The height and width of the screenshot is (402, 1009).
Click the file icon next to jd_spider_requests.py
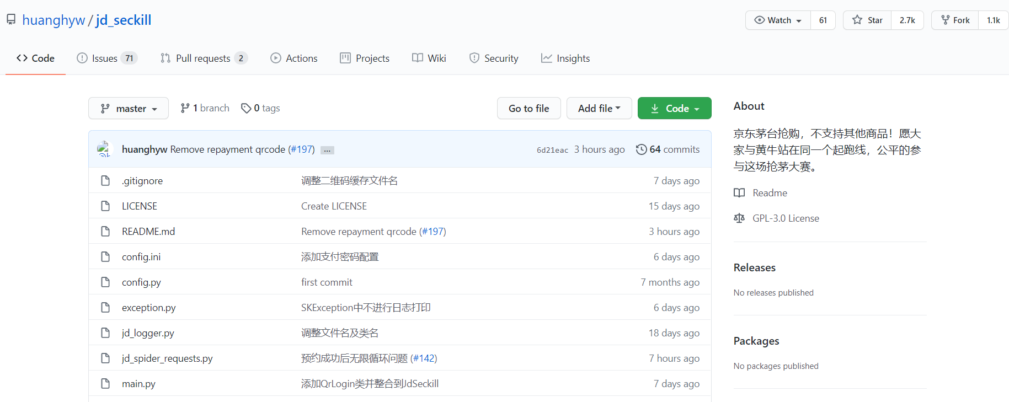pos(105,358)
